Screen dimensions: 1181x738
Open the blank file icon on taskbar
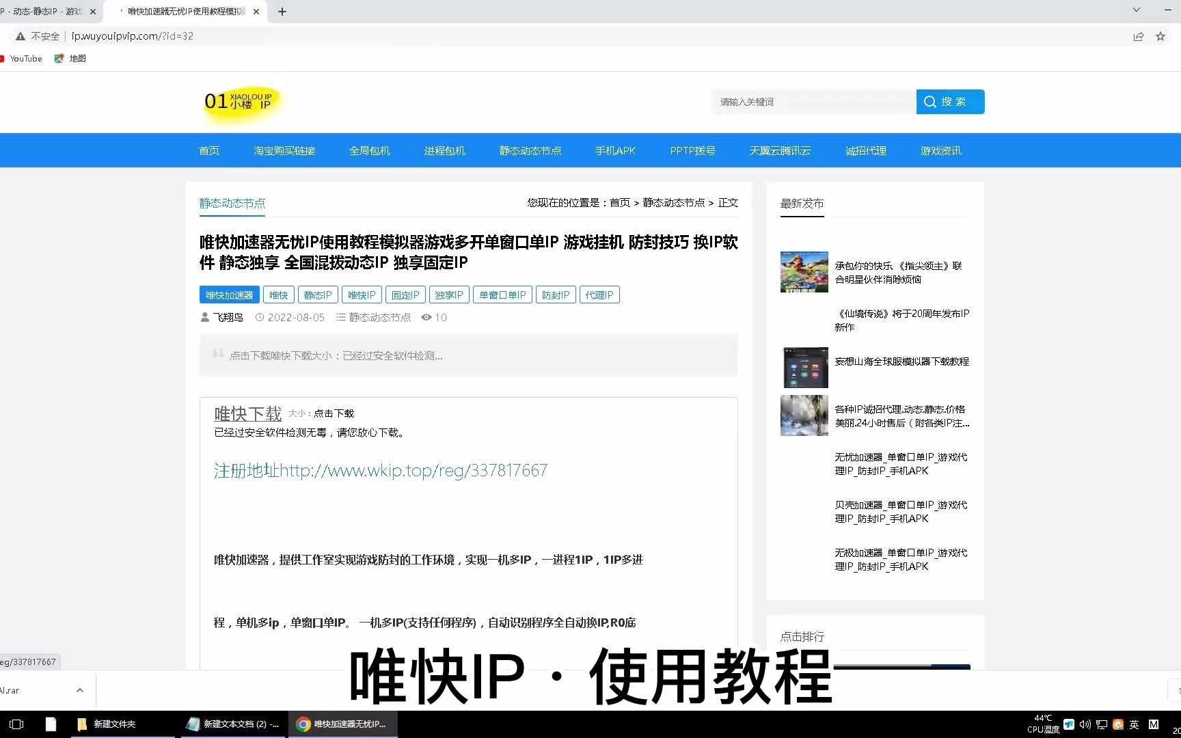tap(51, 724)
